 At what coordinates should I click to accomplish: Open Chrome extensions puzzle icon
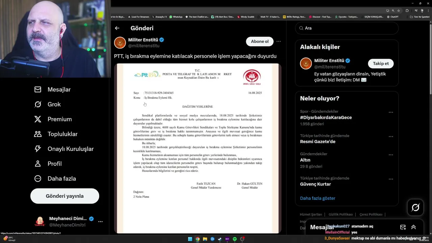[407, 10]
